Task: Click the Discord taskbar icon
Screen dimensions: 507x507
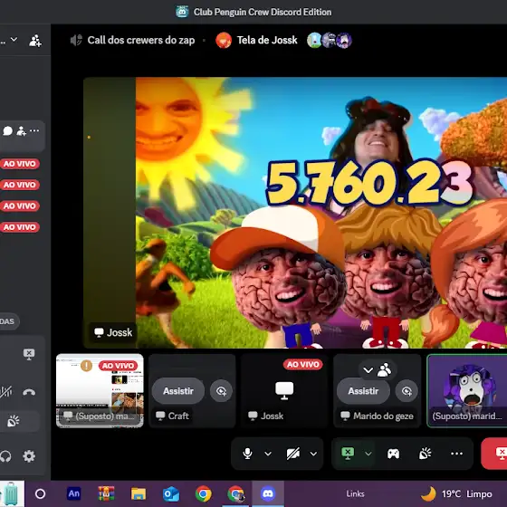Action: [268, 493]
